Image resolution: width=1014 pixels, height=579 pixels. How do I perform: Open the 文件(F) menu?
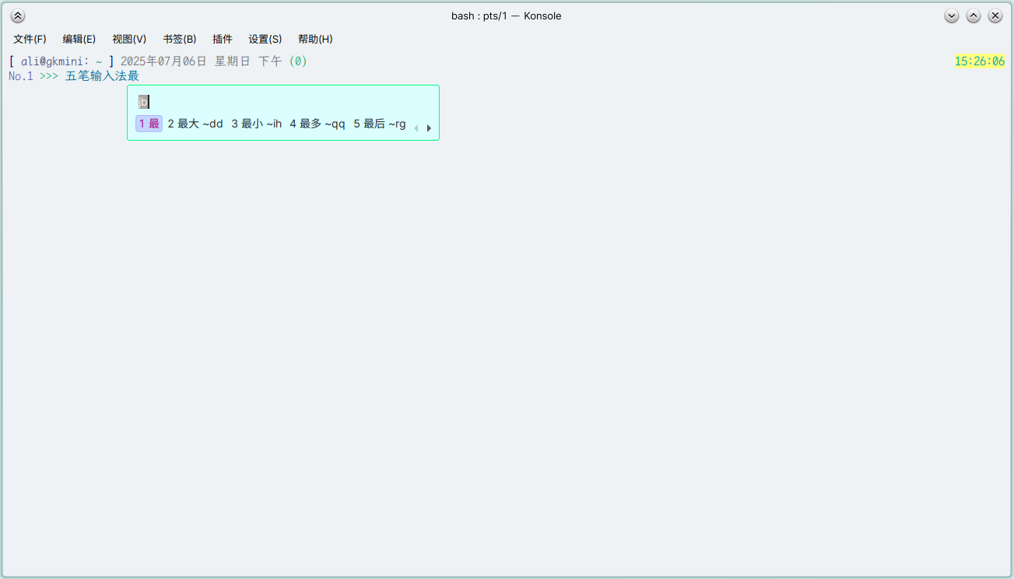pos(30,39)
